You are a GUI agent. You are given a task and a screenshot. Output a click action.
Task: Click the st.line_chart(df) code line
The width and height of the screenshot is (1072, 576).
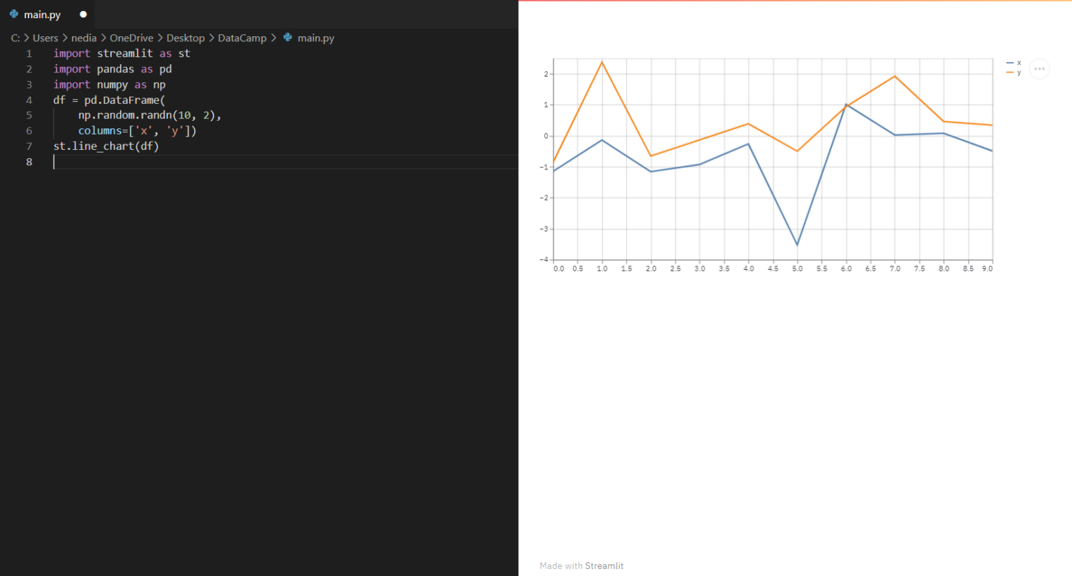(106, 146)
